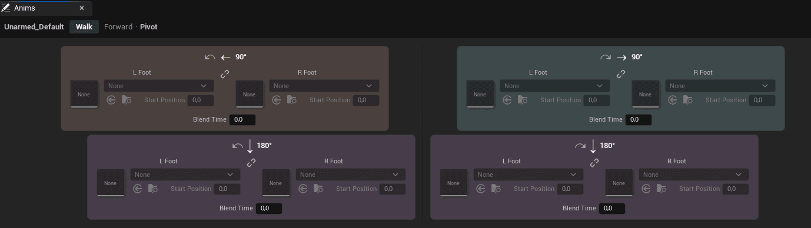Viewport: 811px width, 228px height.
Task: Focus left 180° R Foot Start Position field
Action: (x=393, y=189)
